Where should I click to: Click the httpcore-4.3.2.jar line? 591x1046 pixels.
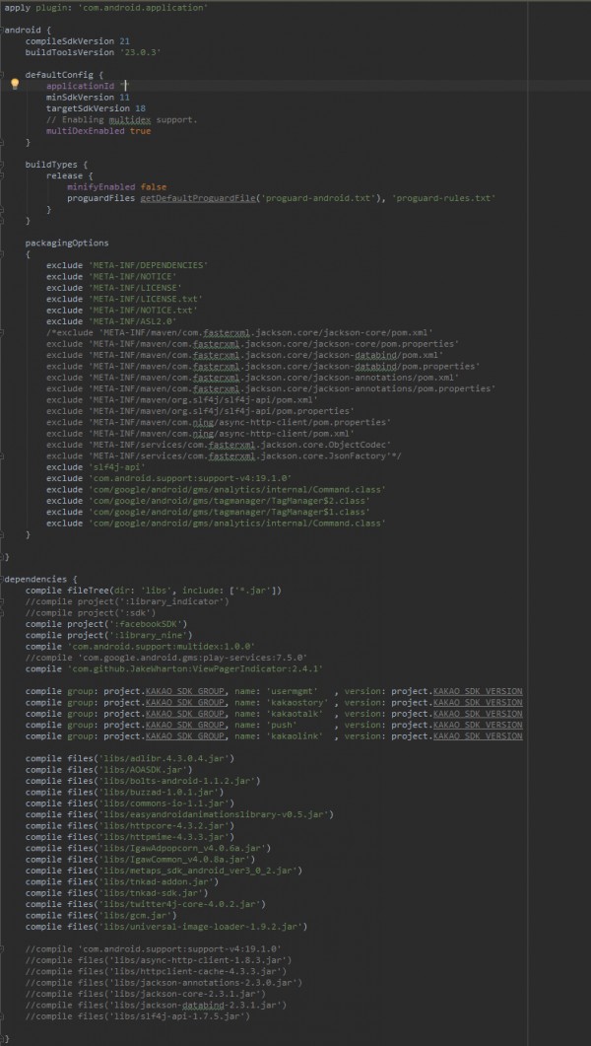click(x=130, y=826)
